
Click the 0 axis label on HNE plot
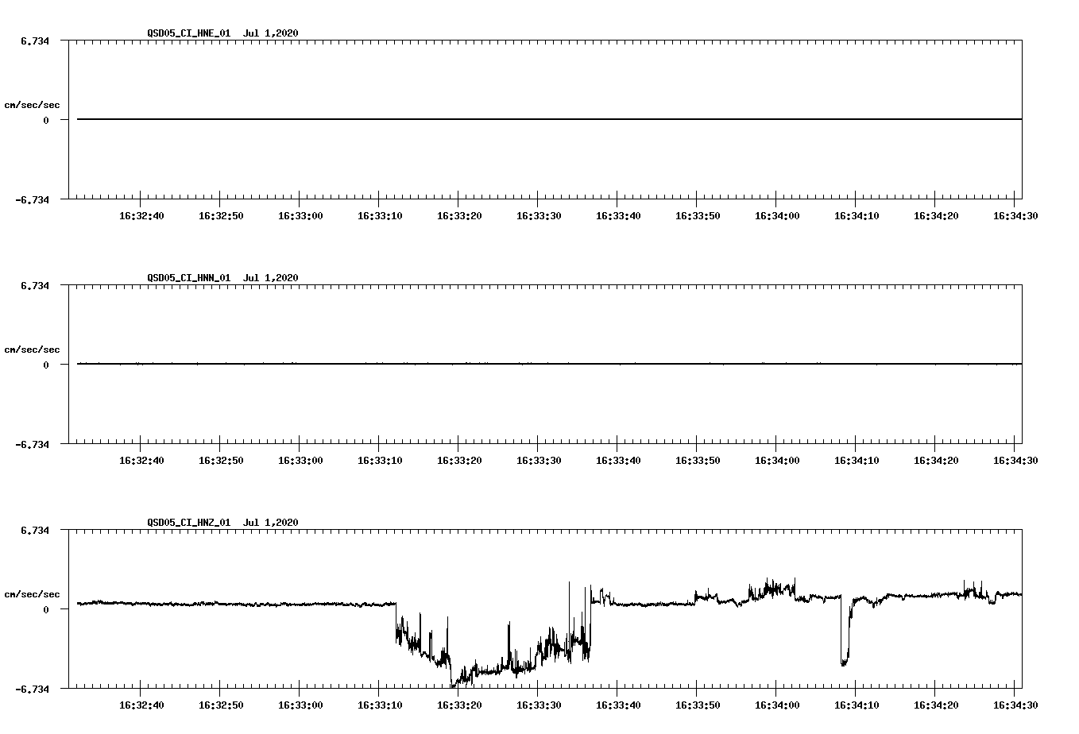[46, 121]
